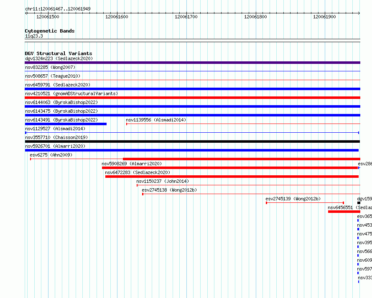
Task: Click nsv4210521 (gnomADStructuralVariants) label
Action: [71, 93]
